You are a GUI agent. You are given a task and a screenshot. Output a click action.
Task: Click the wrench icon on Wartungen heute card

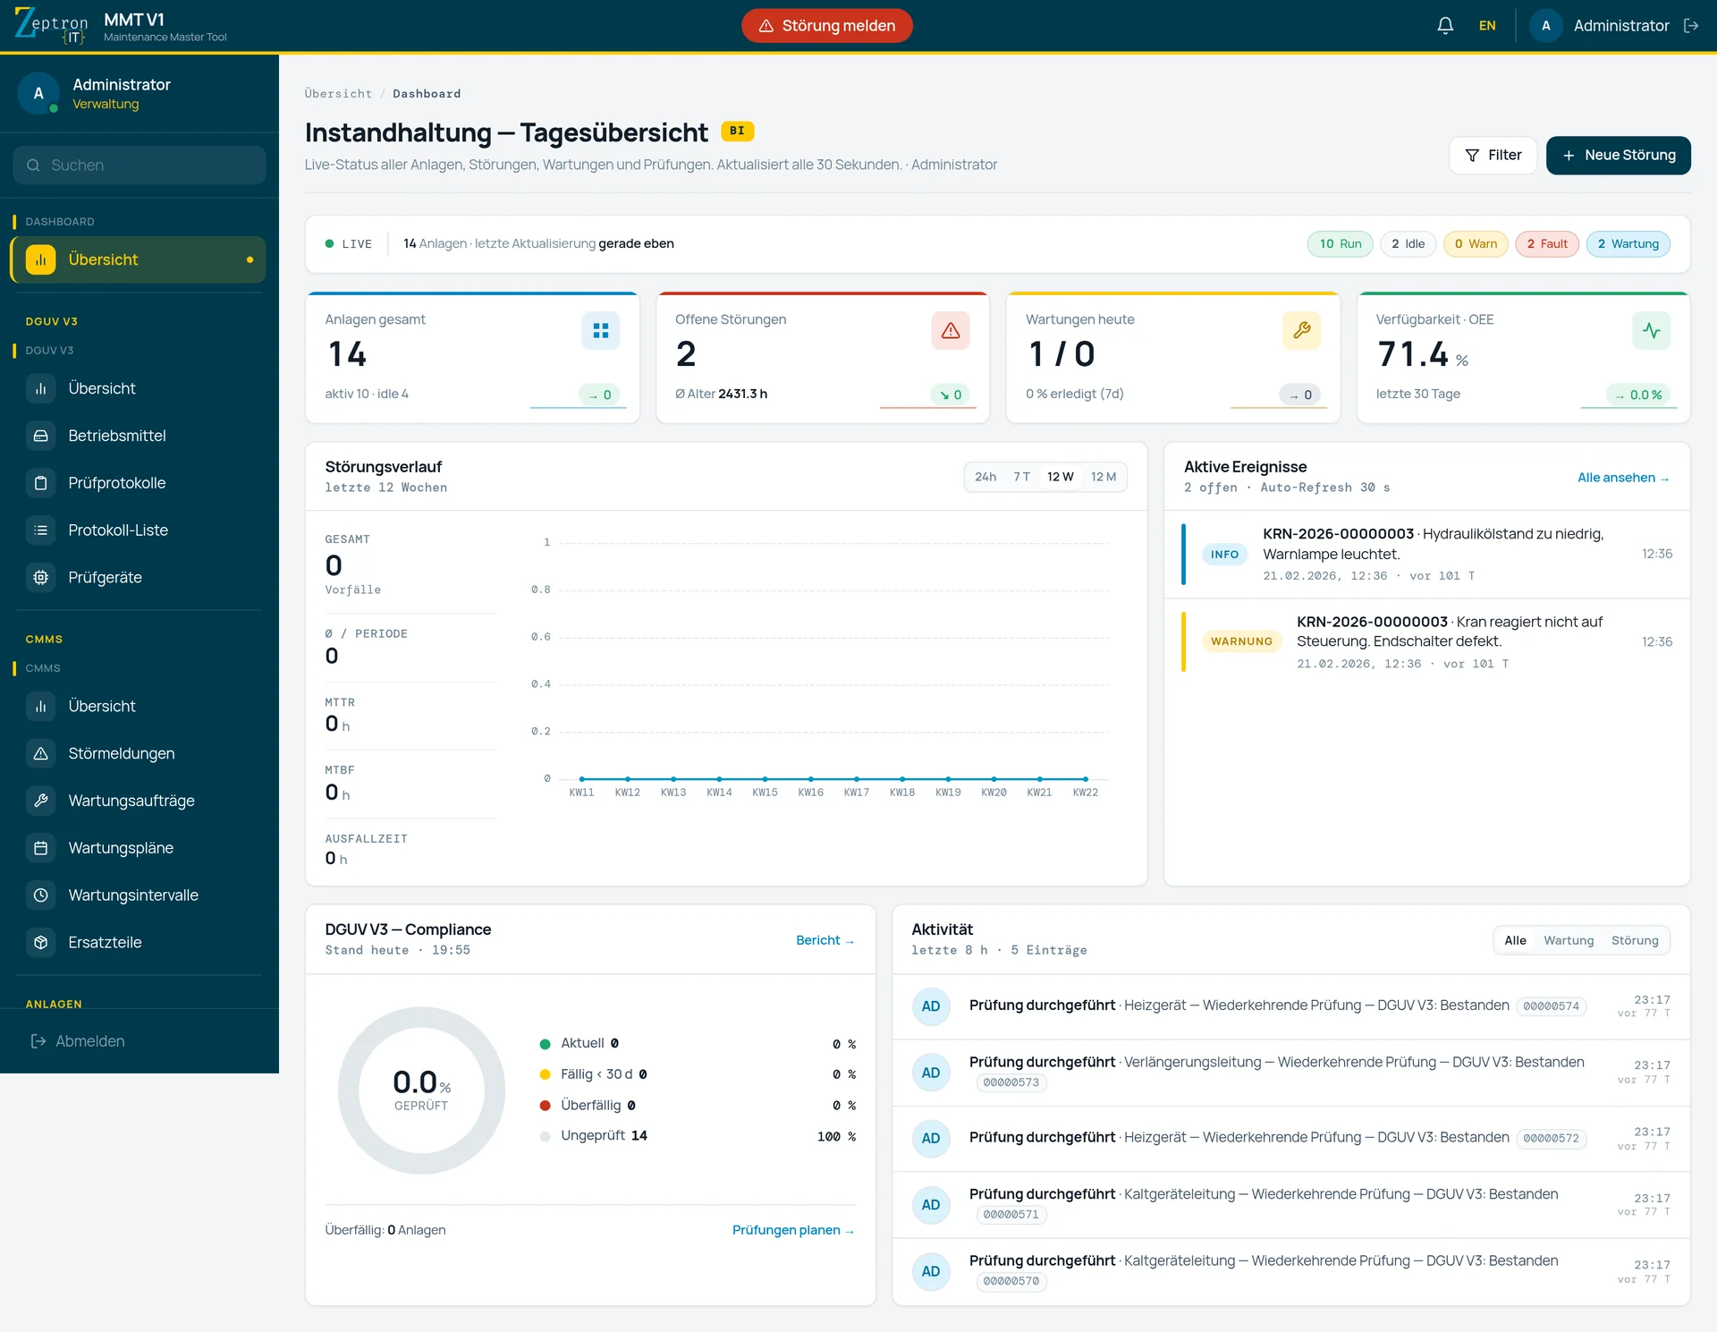pos(1301,331)
